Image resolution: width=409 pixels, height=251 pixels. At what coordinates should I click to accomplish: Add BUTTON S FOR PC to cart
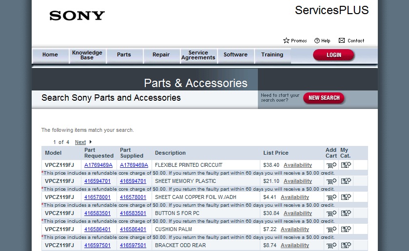[331, 214]
